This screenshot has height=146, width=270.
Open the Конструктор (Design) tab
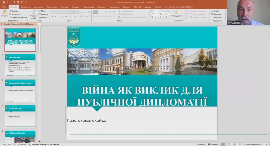[52, 7]
